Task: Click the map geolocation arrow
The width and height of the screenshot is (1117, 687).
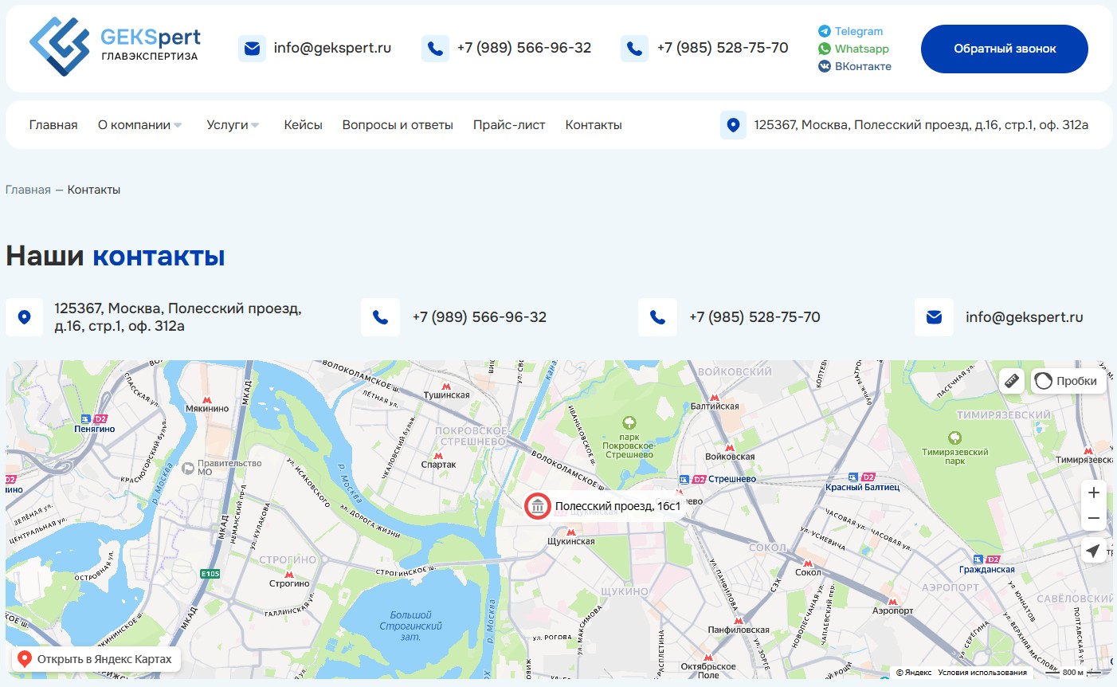Action: point(1094,550)
